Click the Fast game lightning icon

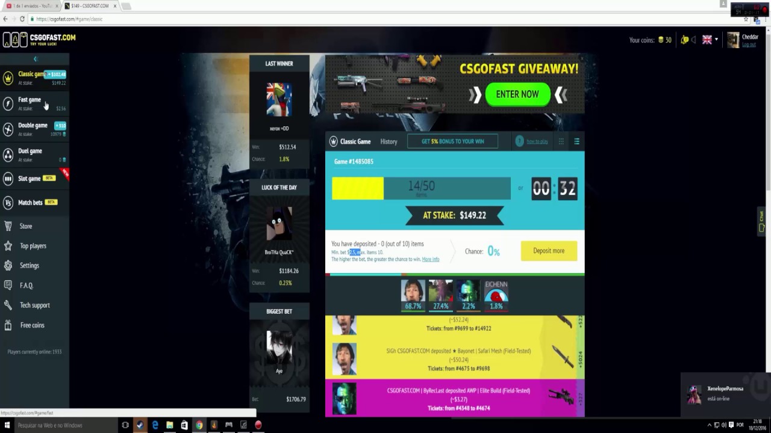8,104
